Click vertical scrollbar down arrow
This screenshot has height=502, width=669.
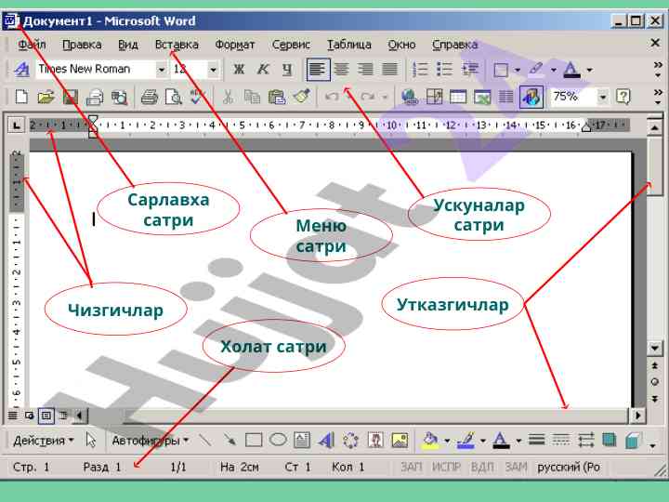655,348
